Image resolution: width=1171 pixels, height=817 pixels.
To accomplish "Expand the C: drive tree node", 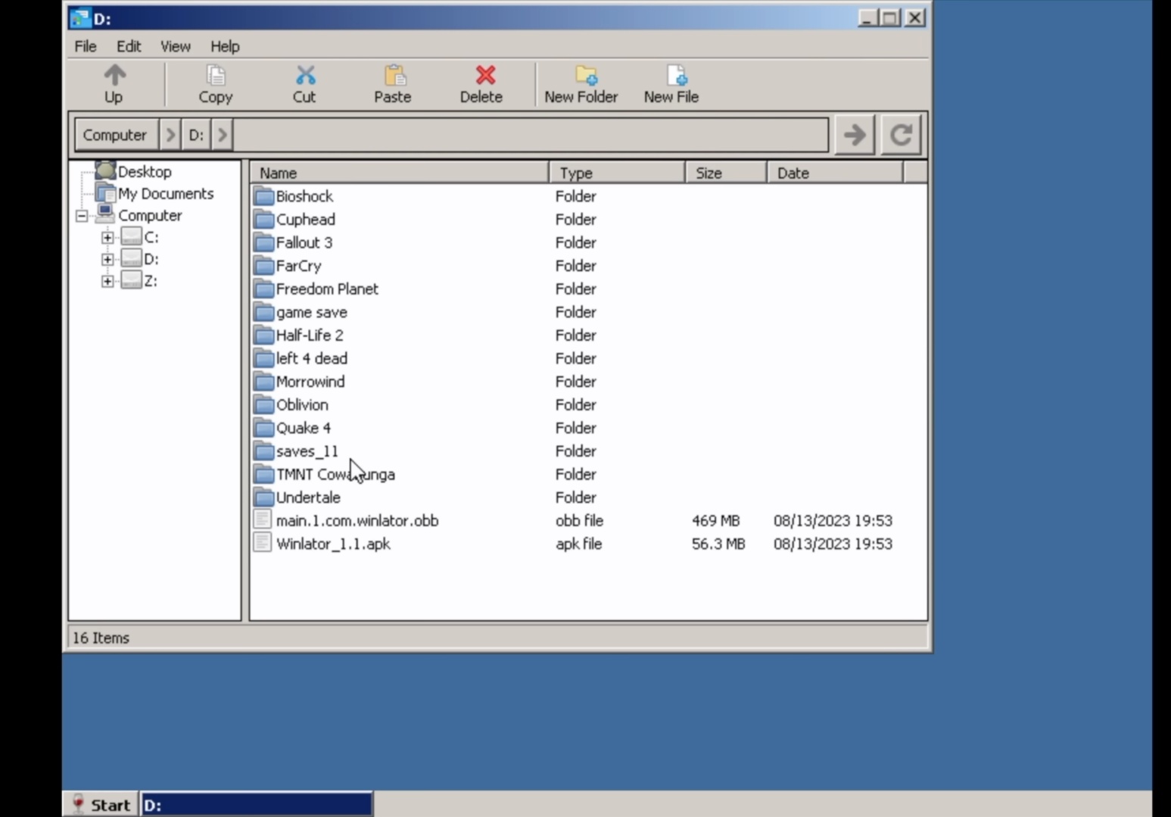I will coord(107,238).
